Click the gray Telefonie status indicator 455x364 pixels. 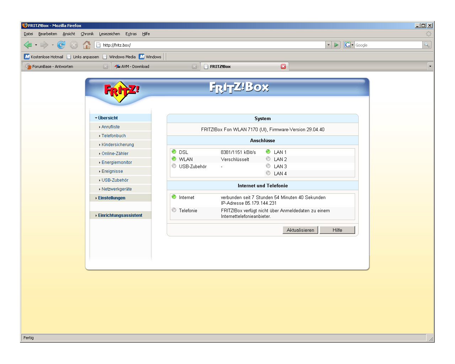click(174, 210)
